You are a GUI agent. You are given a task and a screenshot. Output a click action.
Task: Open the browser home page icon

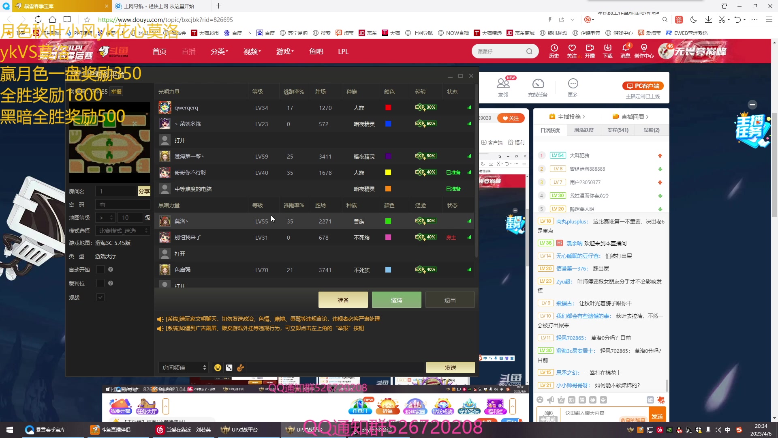(52, 19)
